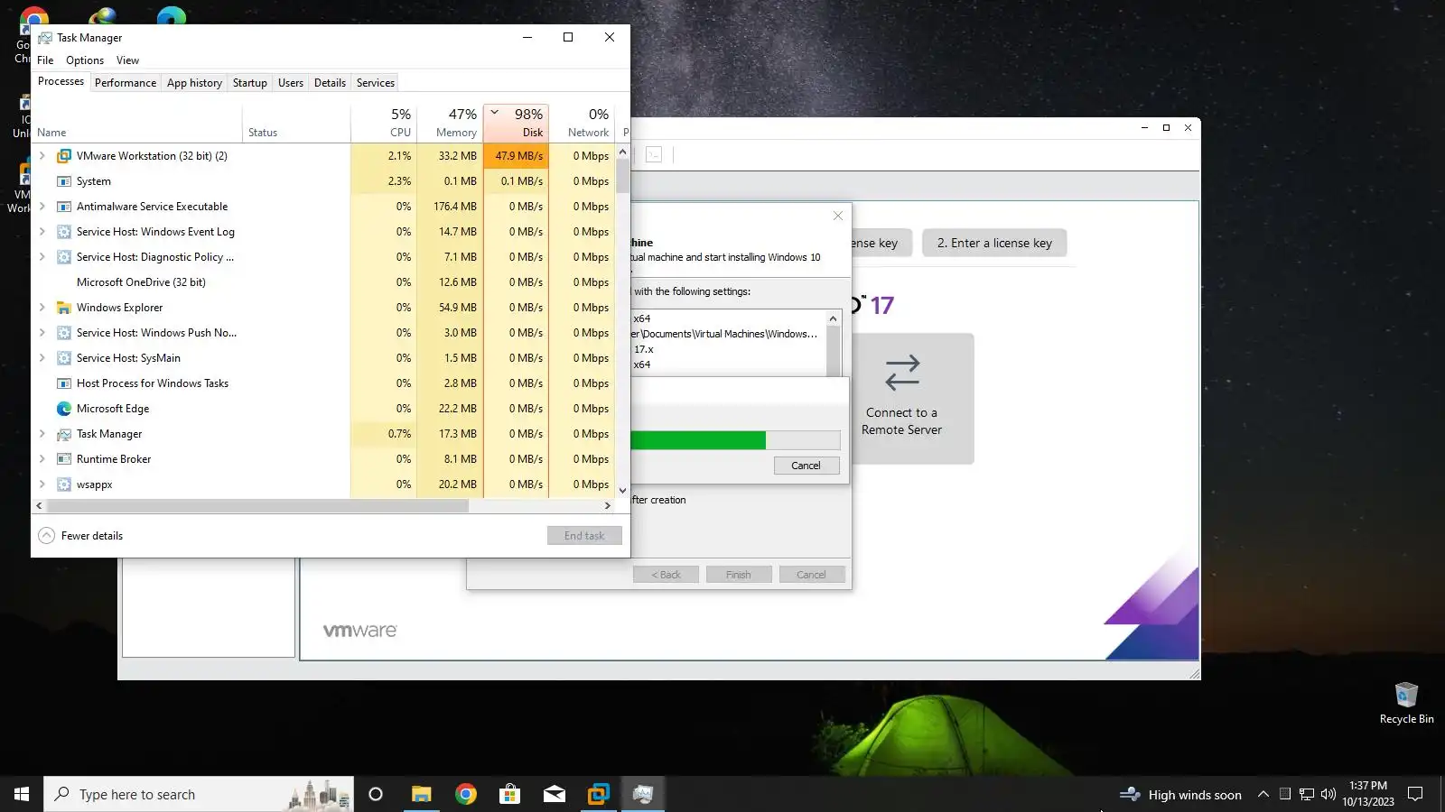Image resolution: width=1445 pixels, height=812 pixels.
Task: Open the notification center icon
Action: click(x=1415, y=794)
